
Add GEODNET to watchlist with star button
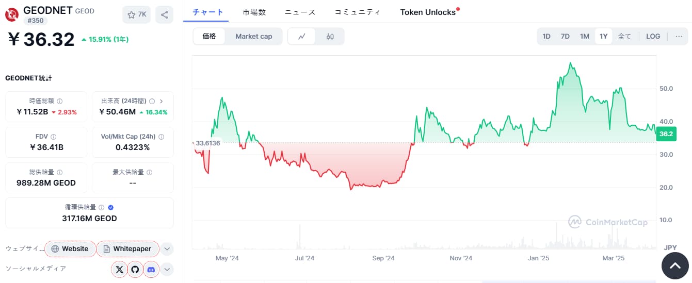(136, 15)
